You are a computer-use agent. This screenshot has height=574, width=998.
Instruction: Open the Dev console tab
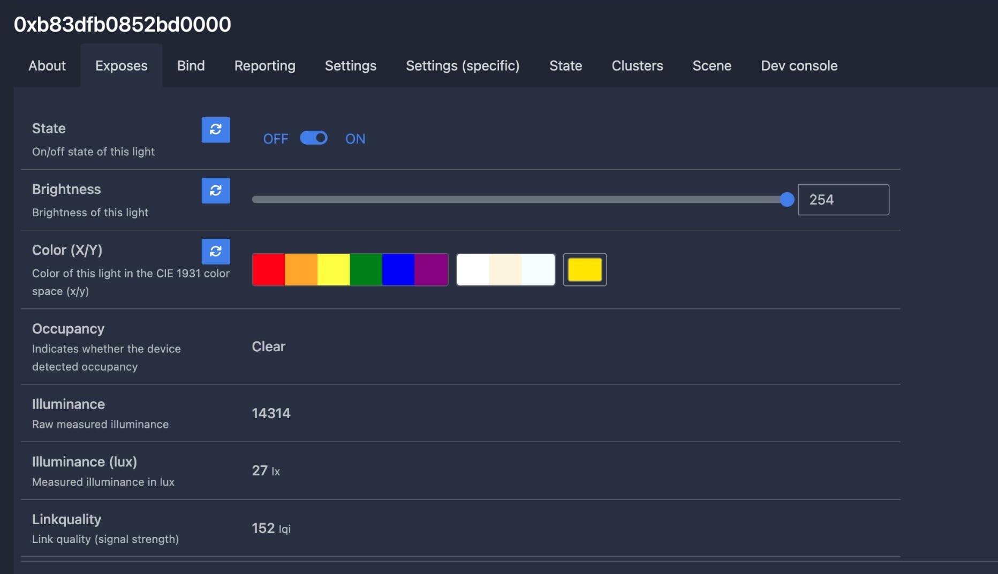tap(799, 66)
